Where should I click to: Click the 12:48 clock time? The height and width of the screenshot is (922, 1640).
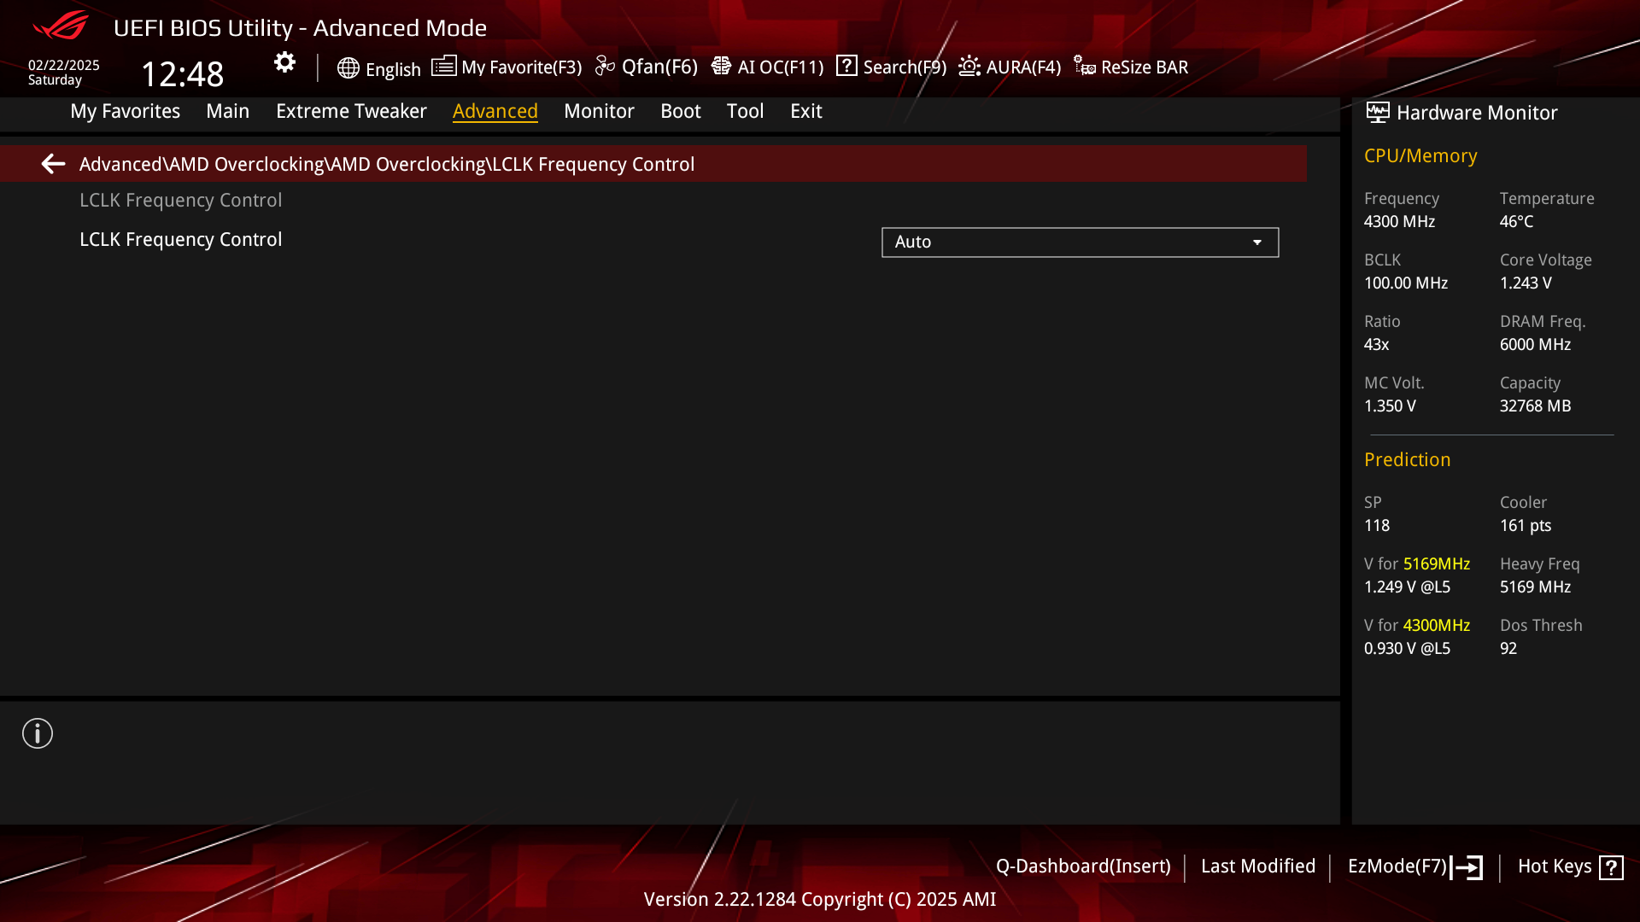pyautogui.click(x=182, y=74)
